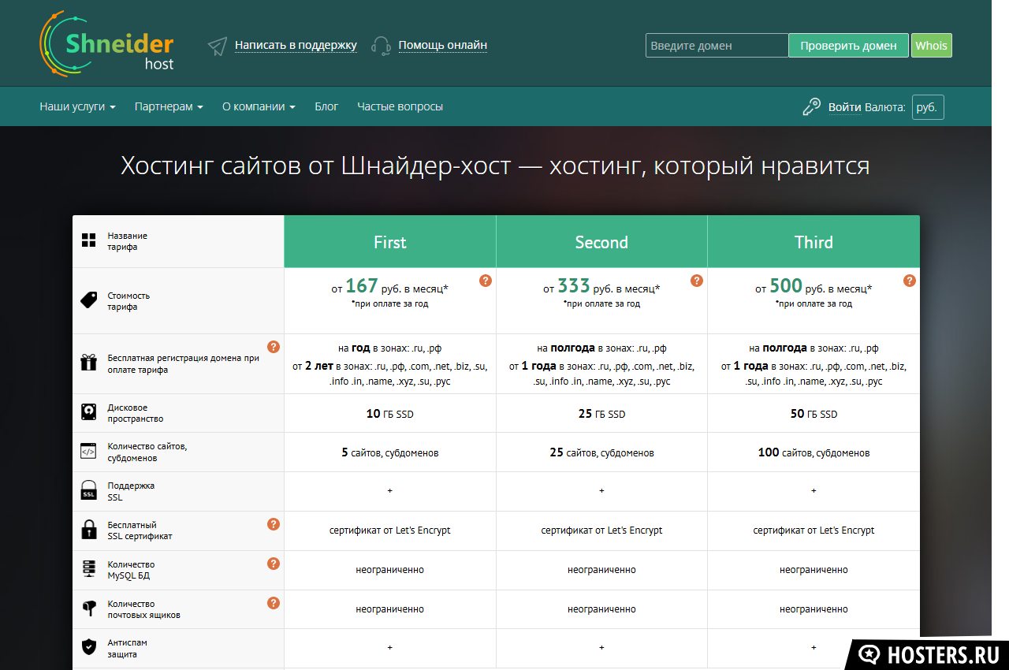Open the currency selector showing руб.
This screenshot has width=1009, height=670.
click(927, 107)
